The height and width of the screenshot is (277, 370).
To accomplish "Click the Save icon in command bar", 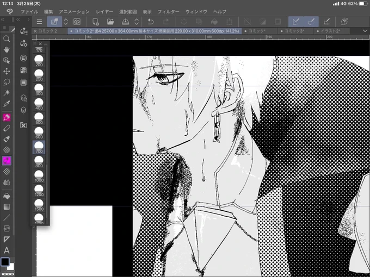I will (x=125, y=22).
